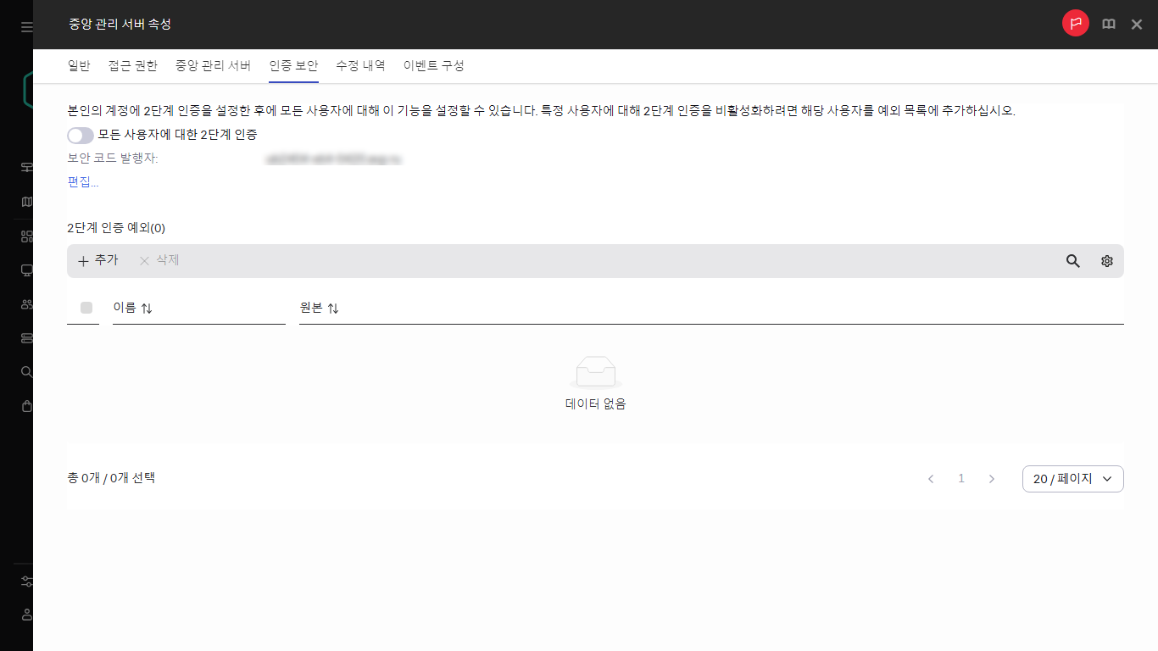Open the 20 / 페이지 page size dropdown

pyautogui.click(x=1072, y=478)
